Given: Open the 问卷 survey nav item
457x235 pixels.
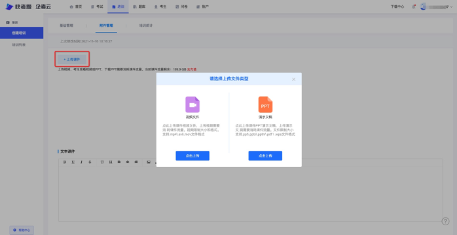Looking at the screenshot, I should click(x=181, y=7).
